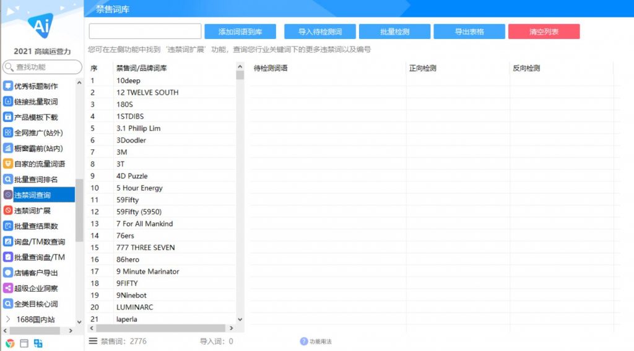Select the row '3Doodler'

point(162,140)
